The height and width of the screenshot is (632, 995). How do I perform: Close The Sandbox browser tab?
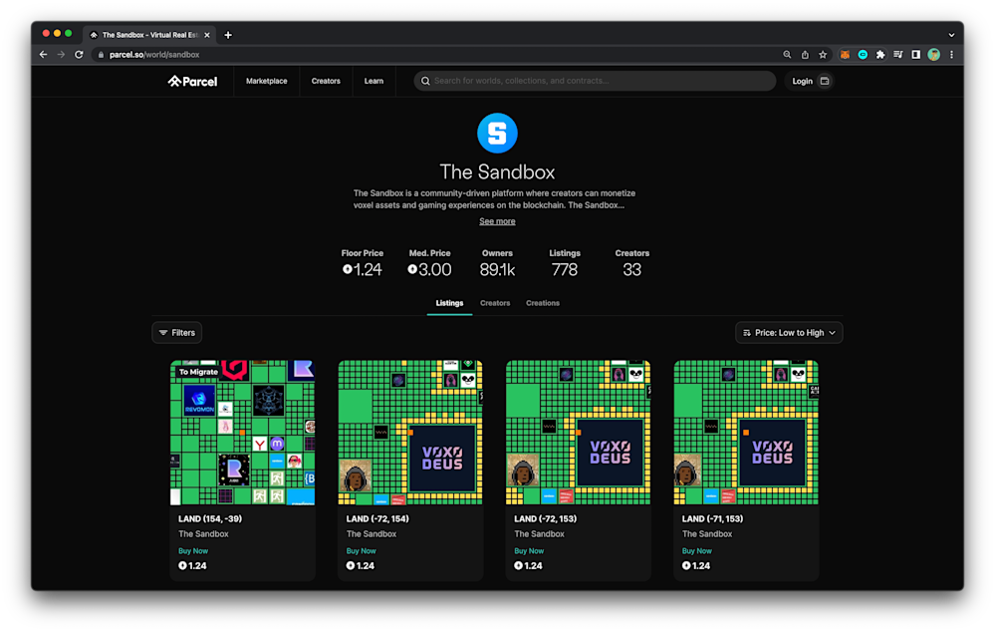(x=207, y=35)
